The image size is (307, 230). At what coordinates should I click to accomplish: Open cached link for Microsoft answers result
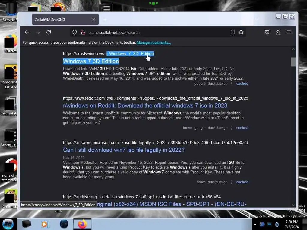(242, 182)
